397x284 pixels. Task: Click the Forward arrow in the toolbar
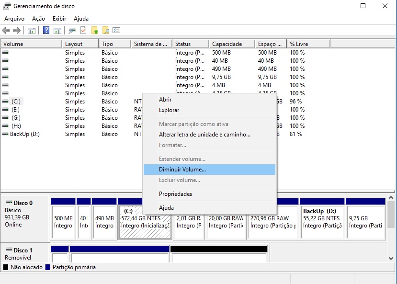point(17,31)
